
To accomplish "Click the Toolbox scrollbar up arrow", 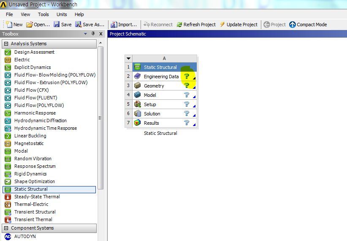I will pos(100,43).
